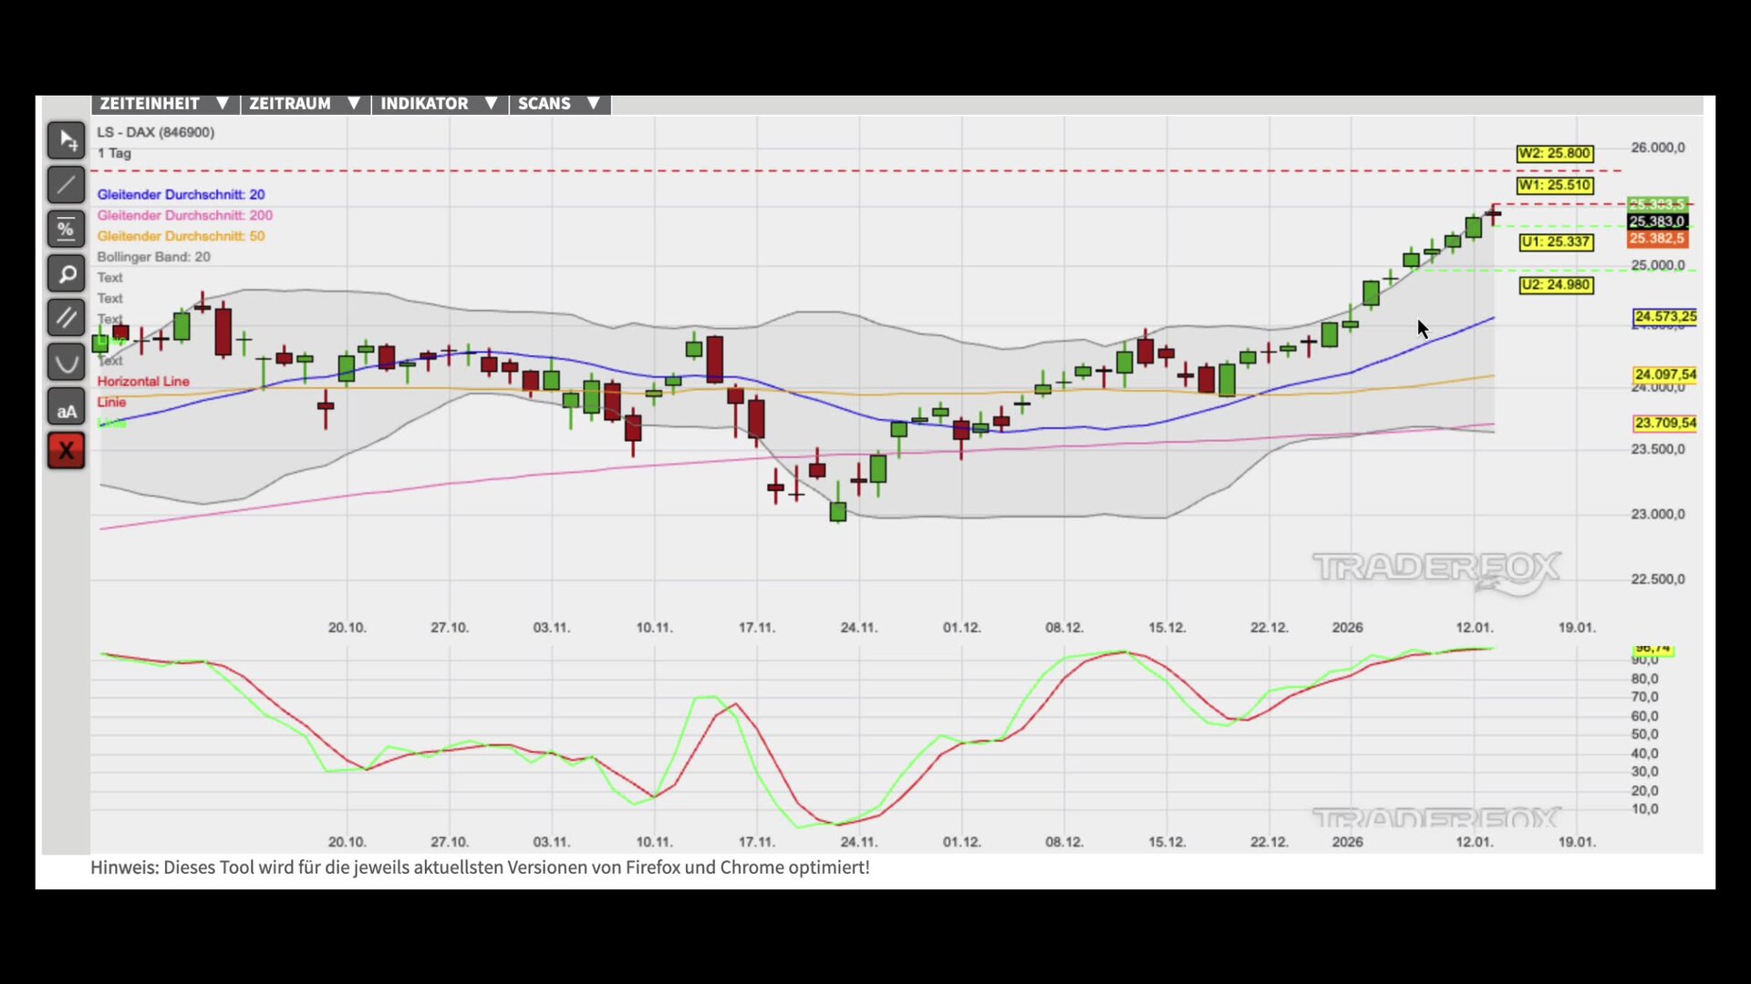Select the Horizontal Line legend item
1751x984 pixels.
coord(143,382)
